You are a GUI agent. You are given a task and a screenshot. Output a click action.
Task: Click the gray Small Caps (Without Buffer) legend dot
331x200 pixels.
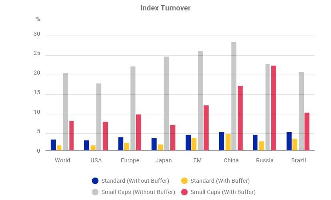[x=95, y=192]
